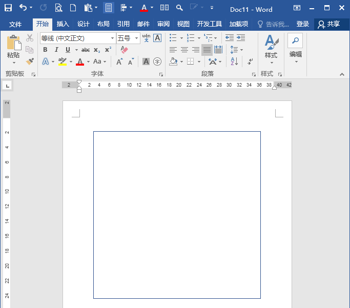The height and width of the screenshot is (308, 350).
Task: Toggle the quick access page layout button
Action: tap(109, 8)
